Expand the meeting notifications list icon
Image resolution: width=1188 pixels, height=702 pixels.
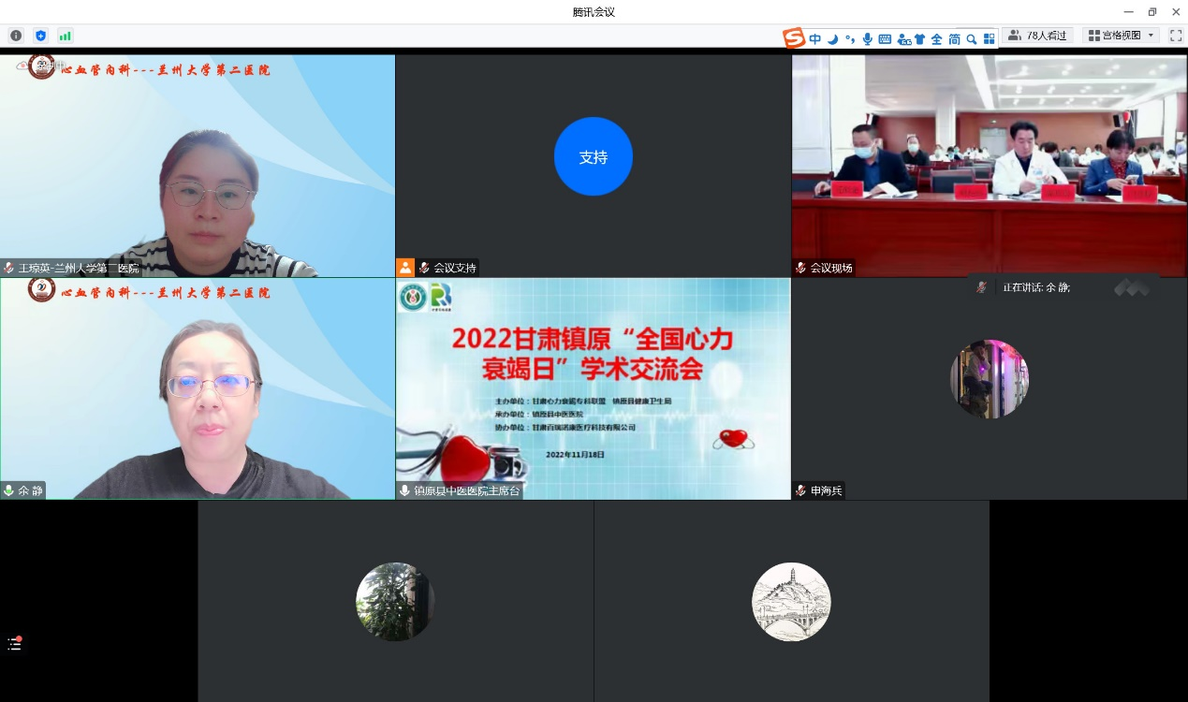14,643
